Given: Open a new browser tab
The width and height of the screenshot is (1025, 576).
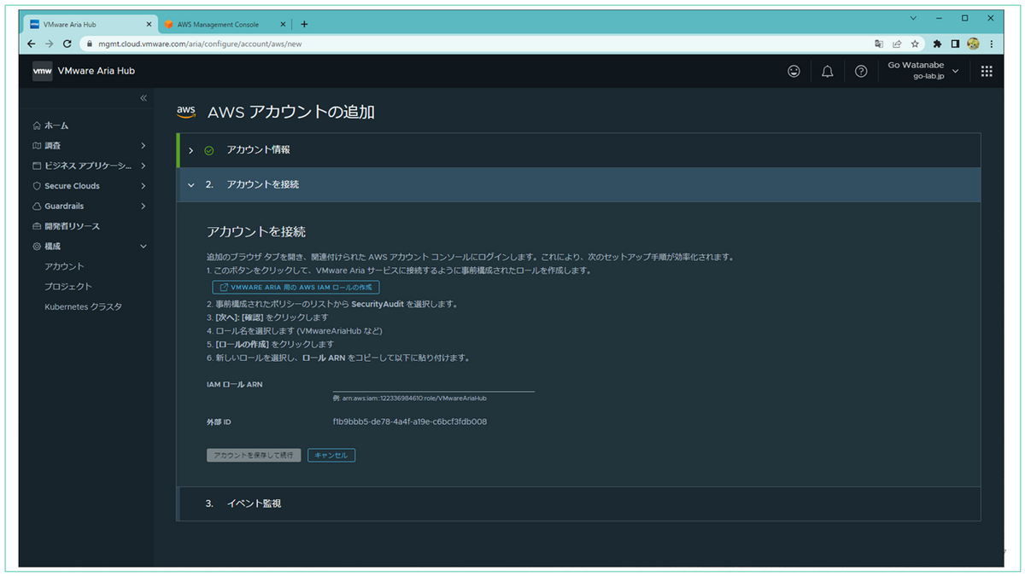Looking at the screenshot, I should pos(304,25).
